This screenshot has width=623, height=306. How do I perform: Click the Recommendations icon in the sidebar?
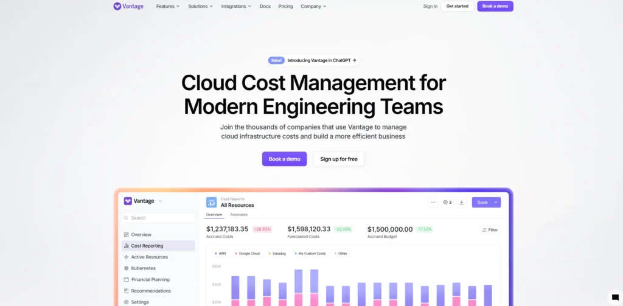click(x=127, y=291)
